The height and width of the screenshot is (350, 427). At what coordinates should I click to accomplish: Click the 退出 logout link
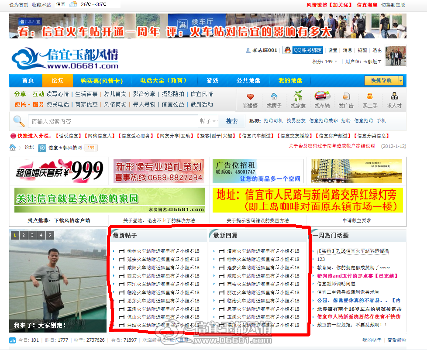[377, 50]
